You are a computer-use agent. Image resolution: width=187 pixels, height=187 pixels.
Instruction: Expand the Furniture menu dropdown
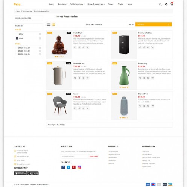62,4
